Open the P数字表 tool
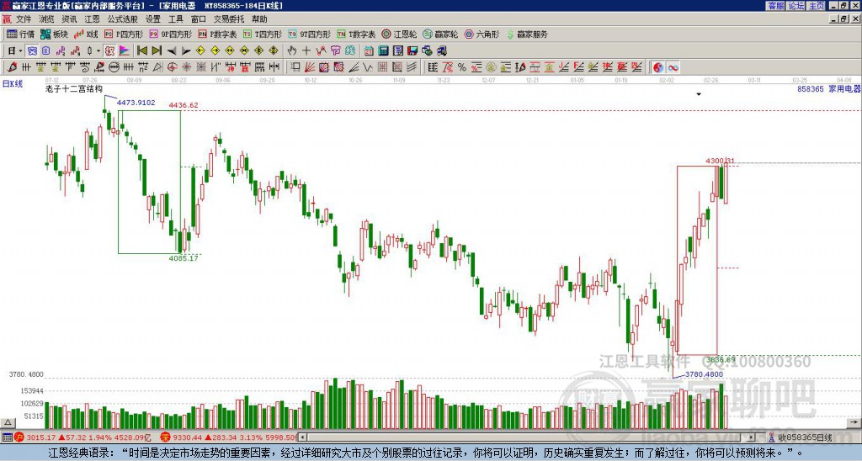 [218, 34]
